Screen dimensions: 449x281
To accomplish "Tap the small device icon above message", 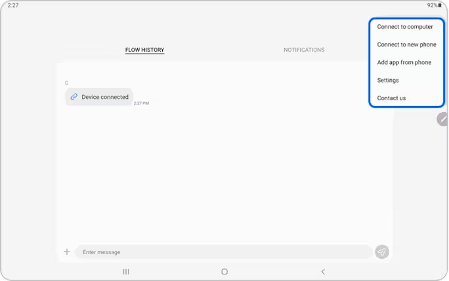I will tap(66, 83).
